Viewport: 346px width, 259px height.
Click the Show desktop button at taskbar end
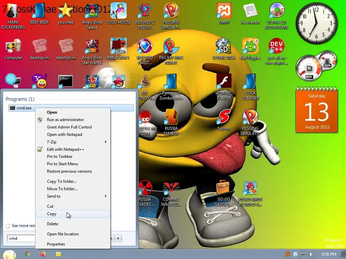point(344,254)
